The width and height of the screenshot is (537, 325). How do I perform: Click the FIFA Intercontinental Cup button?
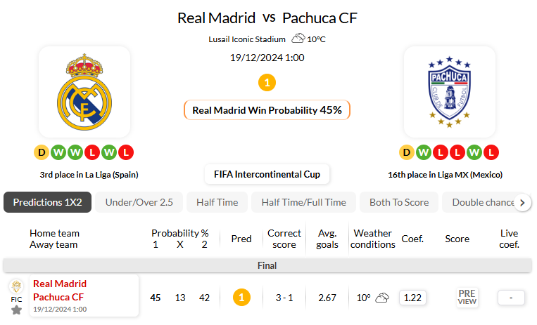[267, 174]
